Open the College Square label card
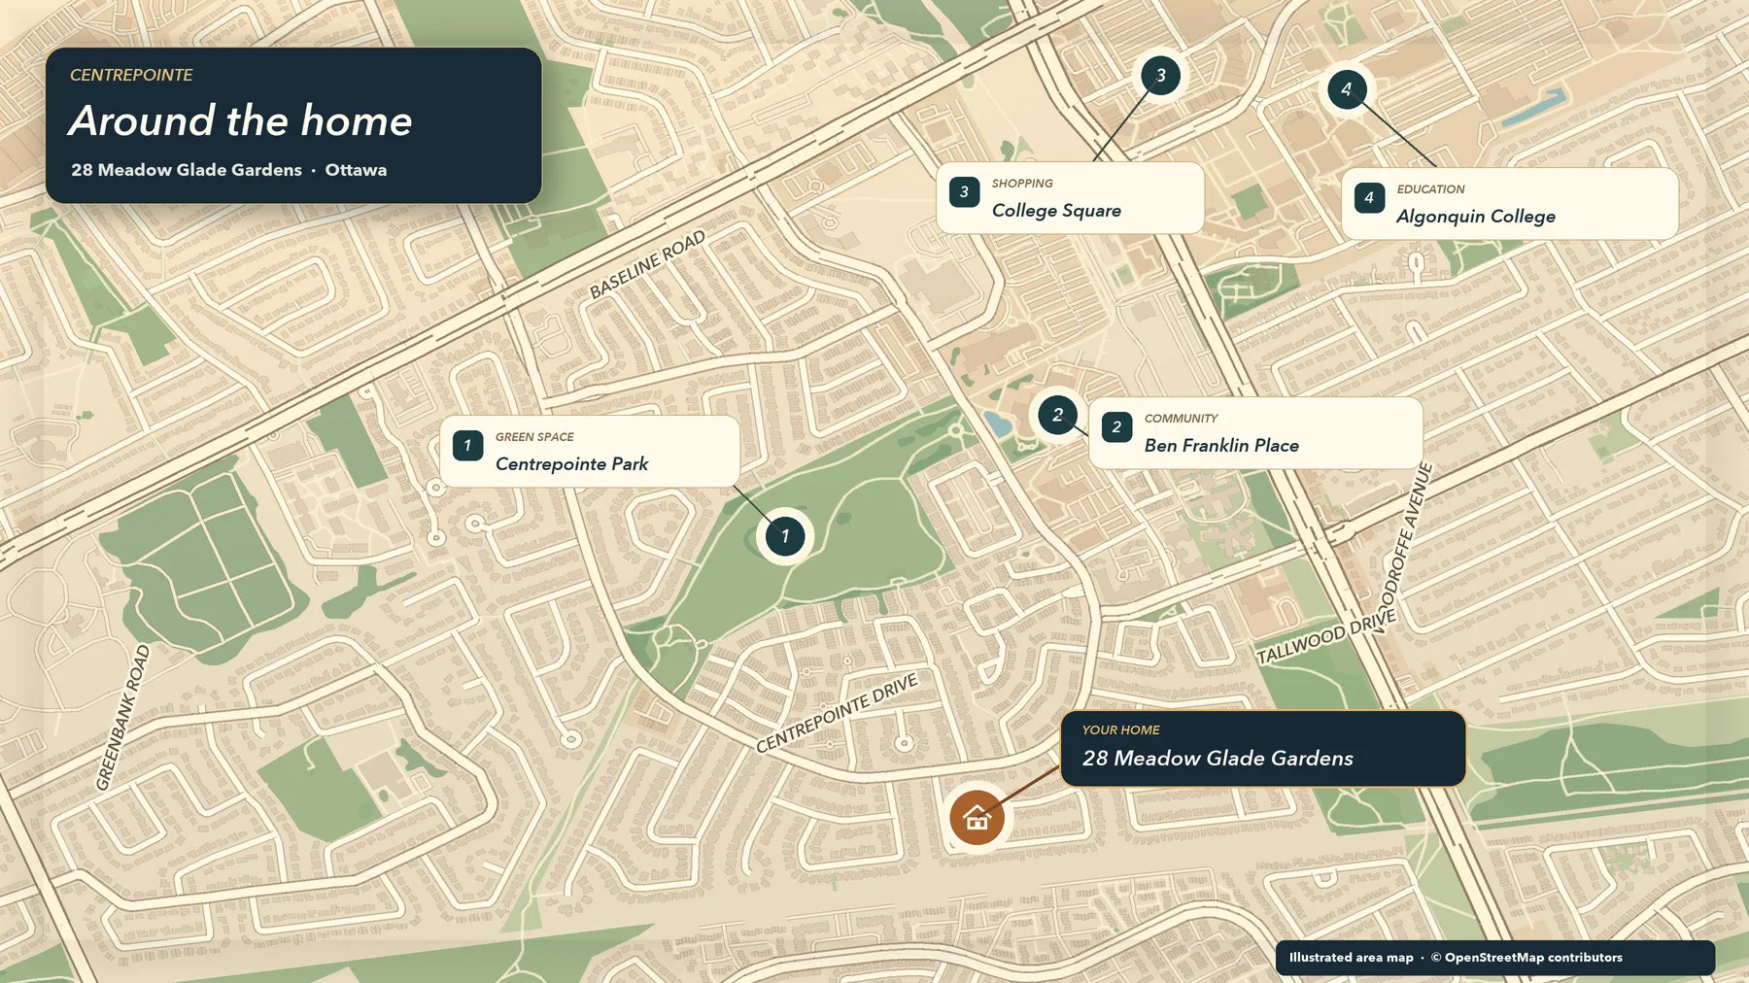Screen dimensions: 1749x983 [1070, 198]
